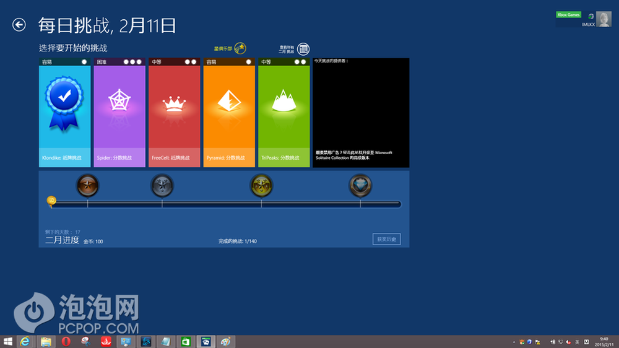Open the Snipping Tool taskbar icon
Image resolution: width=619 pixels, height=348 pixels.
coord(85,342)
